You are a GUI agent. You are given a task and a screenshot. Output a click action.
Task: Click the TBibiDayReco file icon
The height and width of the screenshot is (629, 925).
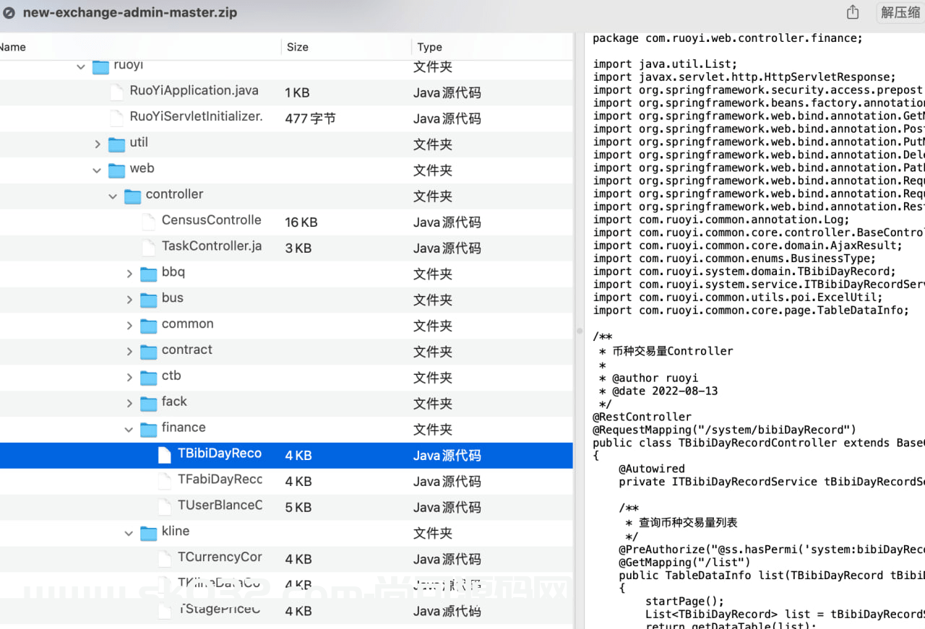pos(164,455)
